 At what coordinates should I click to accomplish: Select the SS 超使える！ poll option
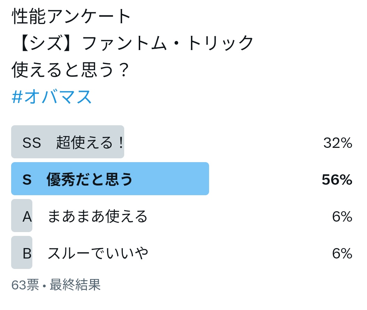pos(73,142)
